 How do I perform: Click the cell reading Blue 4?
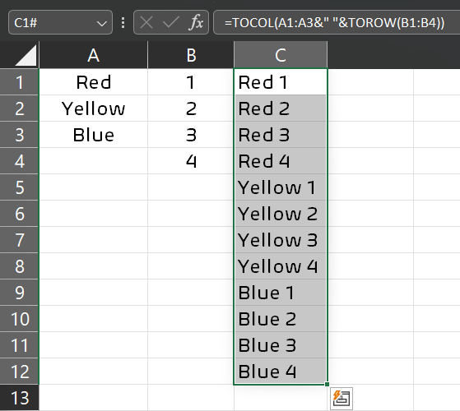pos(281,372)
